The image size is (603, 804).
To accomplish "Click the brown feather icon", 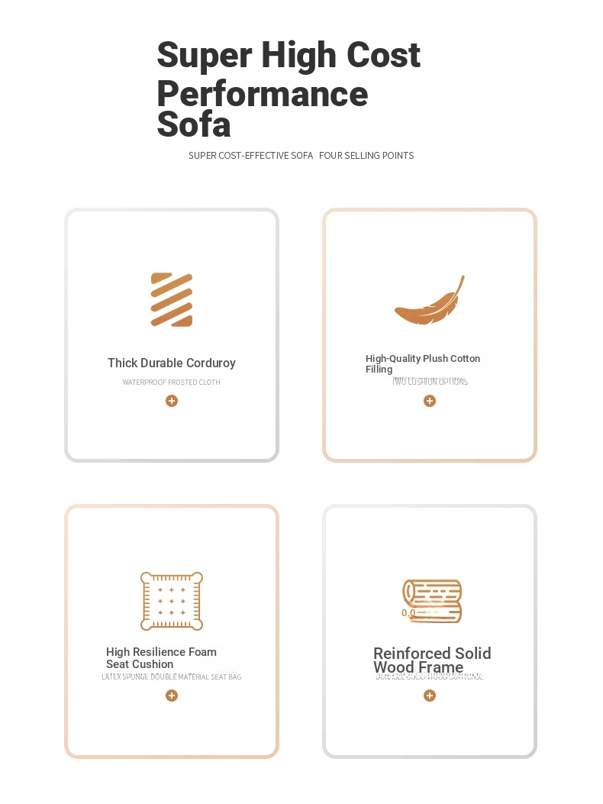I will pos(430,300).
